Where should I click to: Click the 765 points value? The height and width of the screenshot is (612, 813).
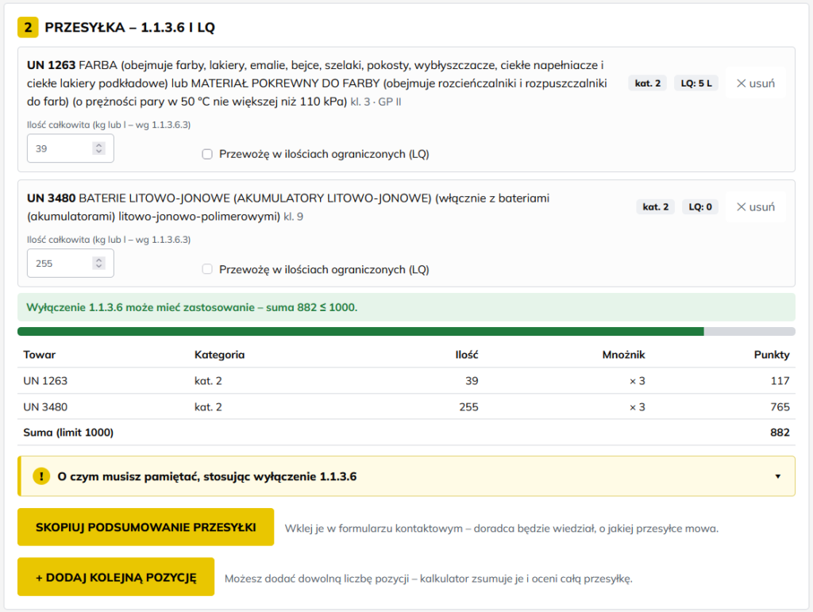click(x=780, y=406)
